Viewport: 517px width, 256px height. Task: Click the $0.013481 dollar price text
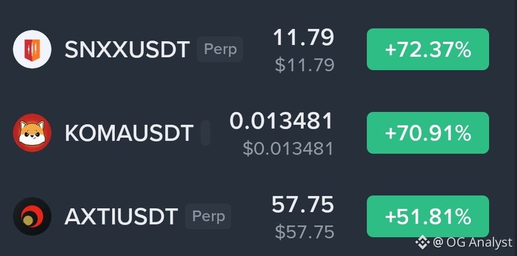click(288, 148)
